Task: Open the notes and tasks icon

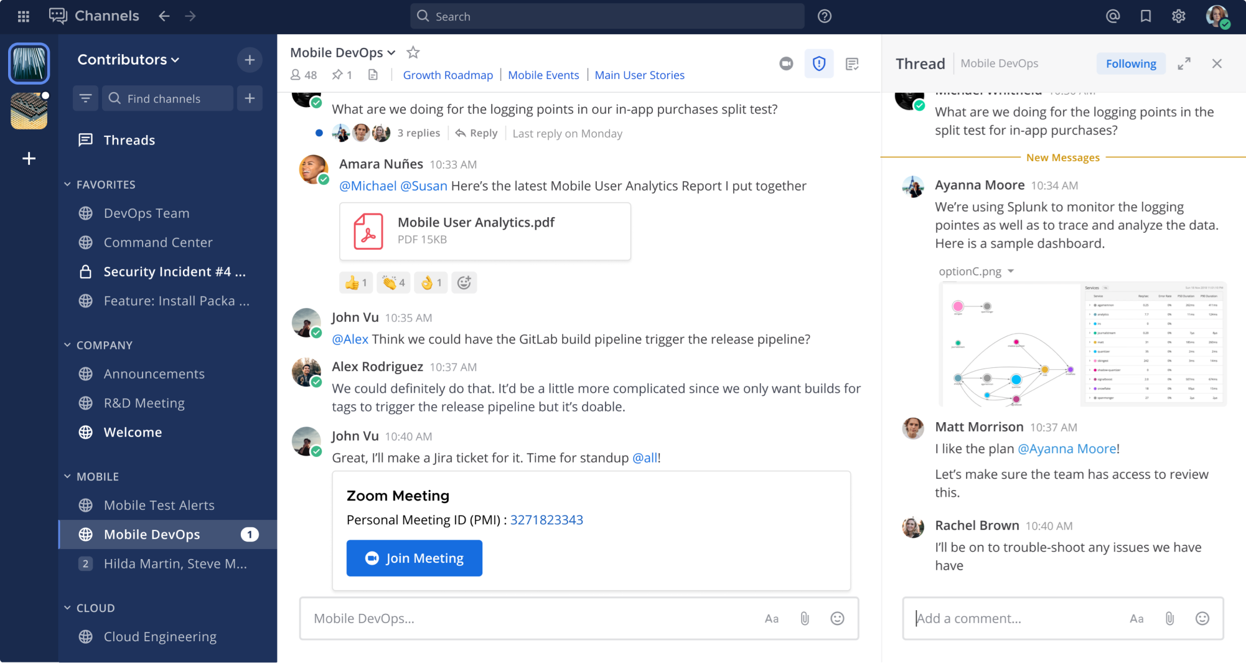Action: (851, 63)
